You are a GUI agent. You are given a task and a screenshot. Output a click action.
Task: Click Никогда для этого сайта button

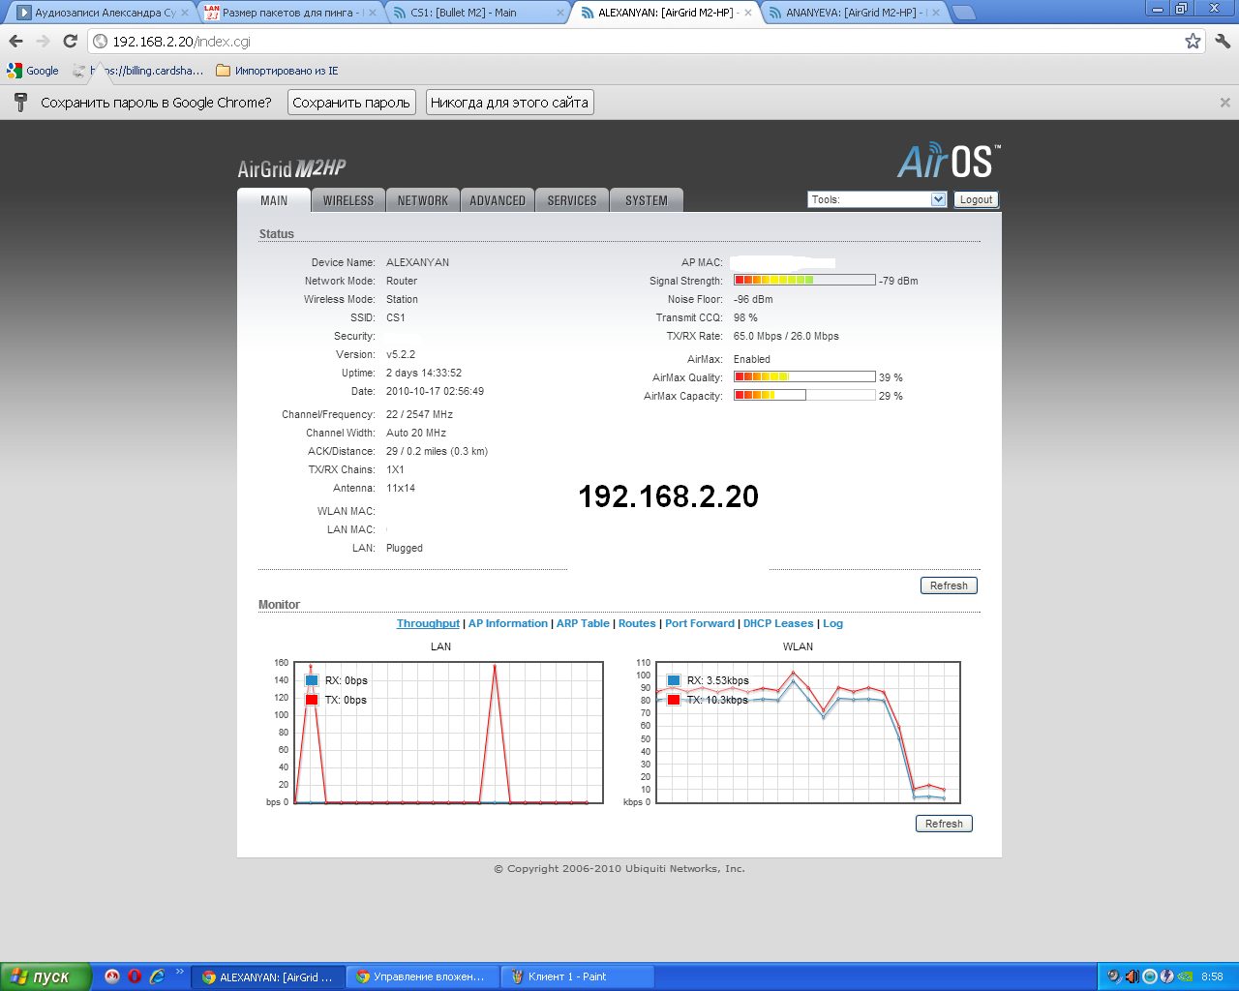509,103
